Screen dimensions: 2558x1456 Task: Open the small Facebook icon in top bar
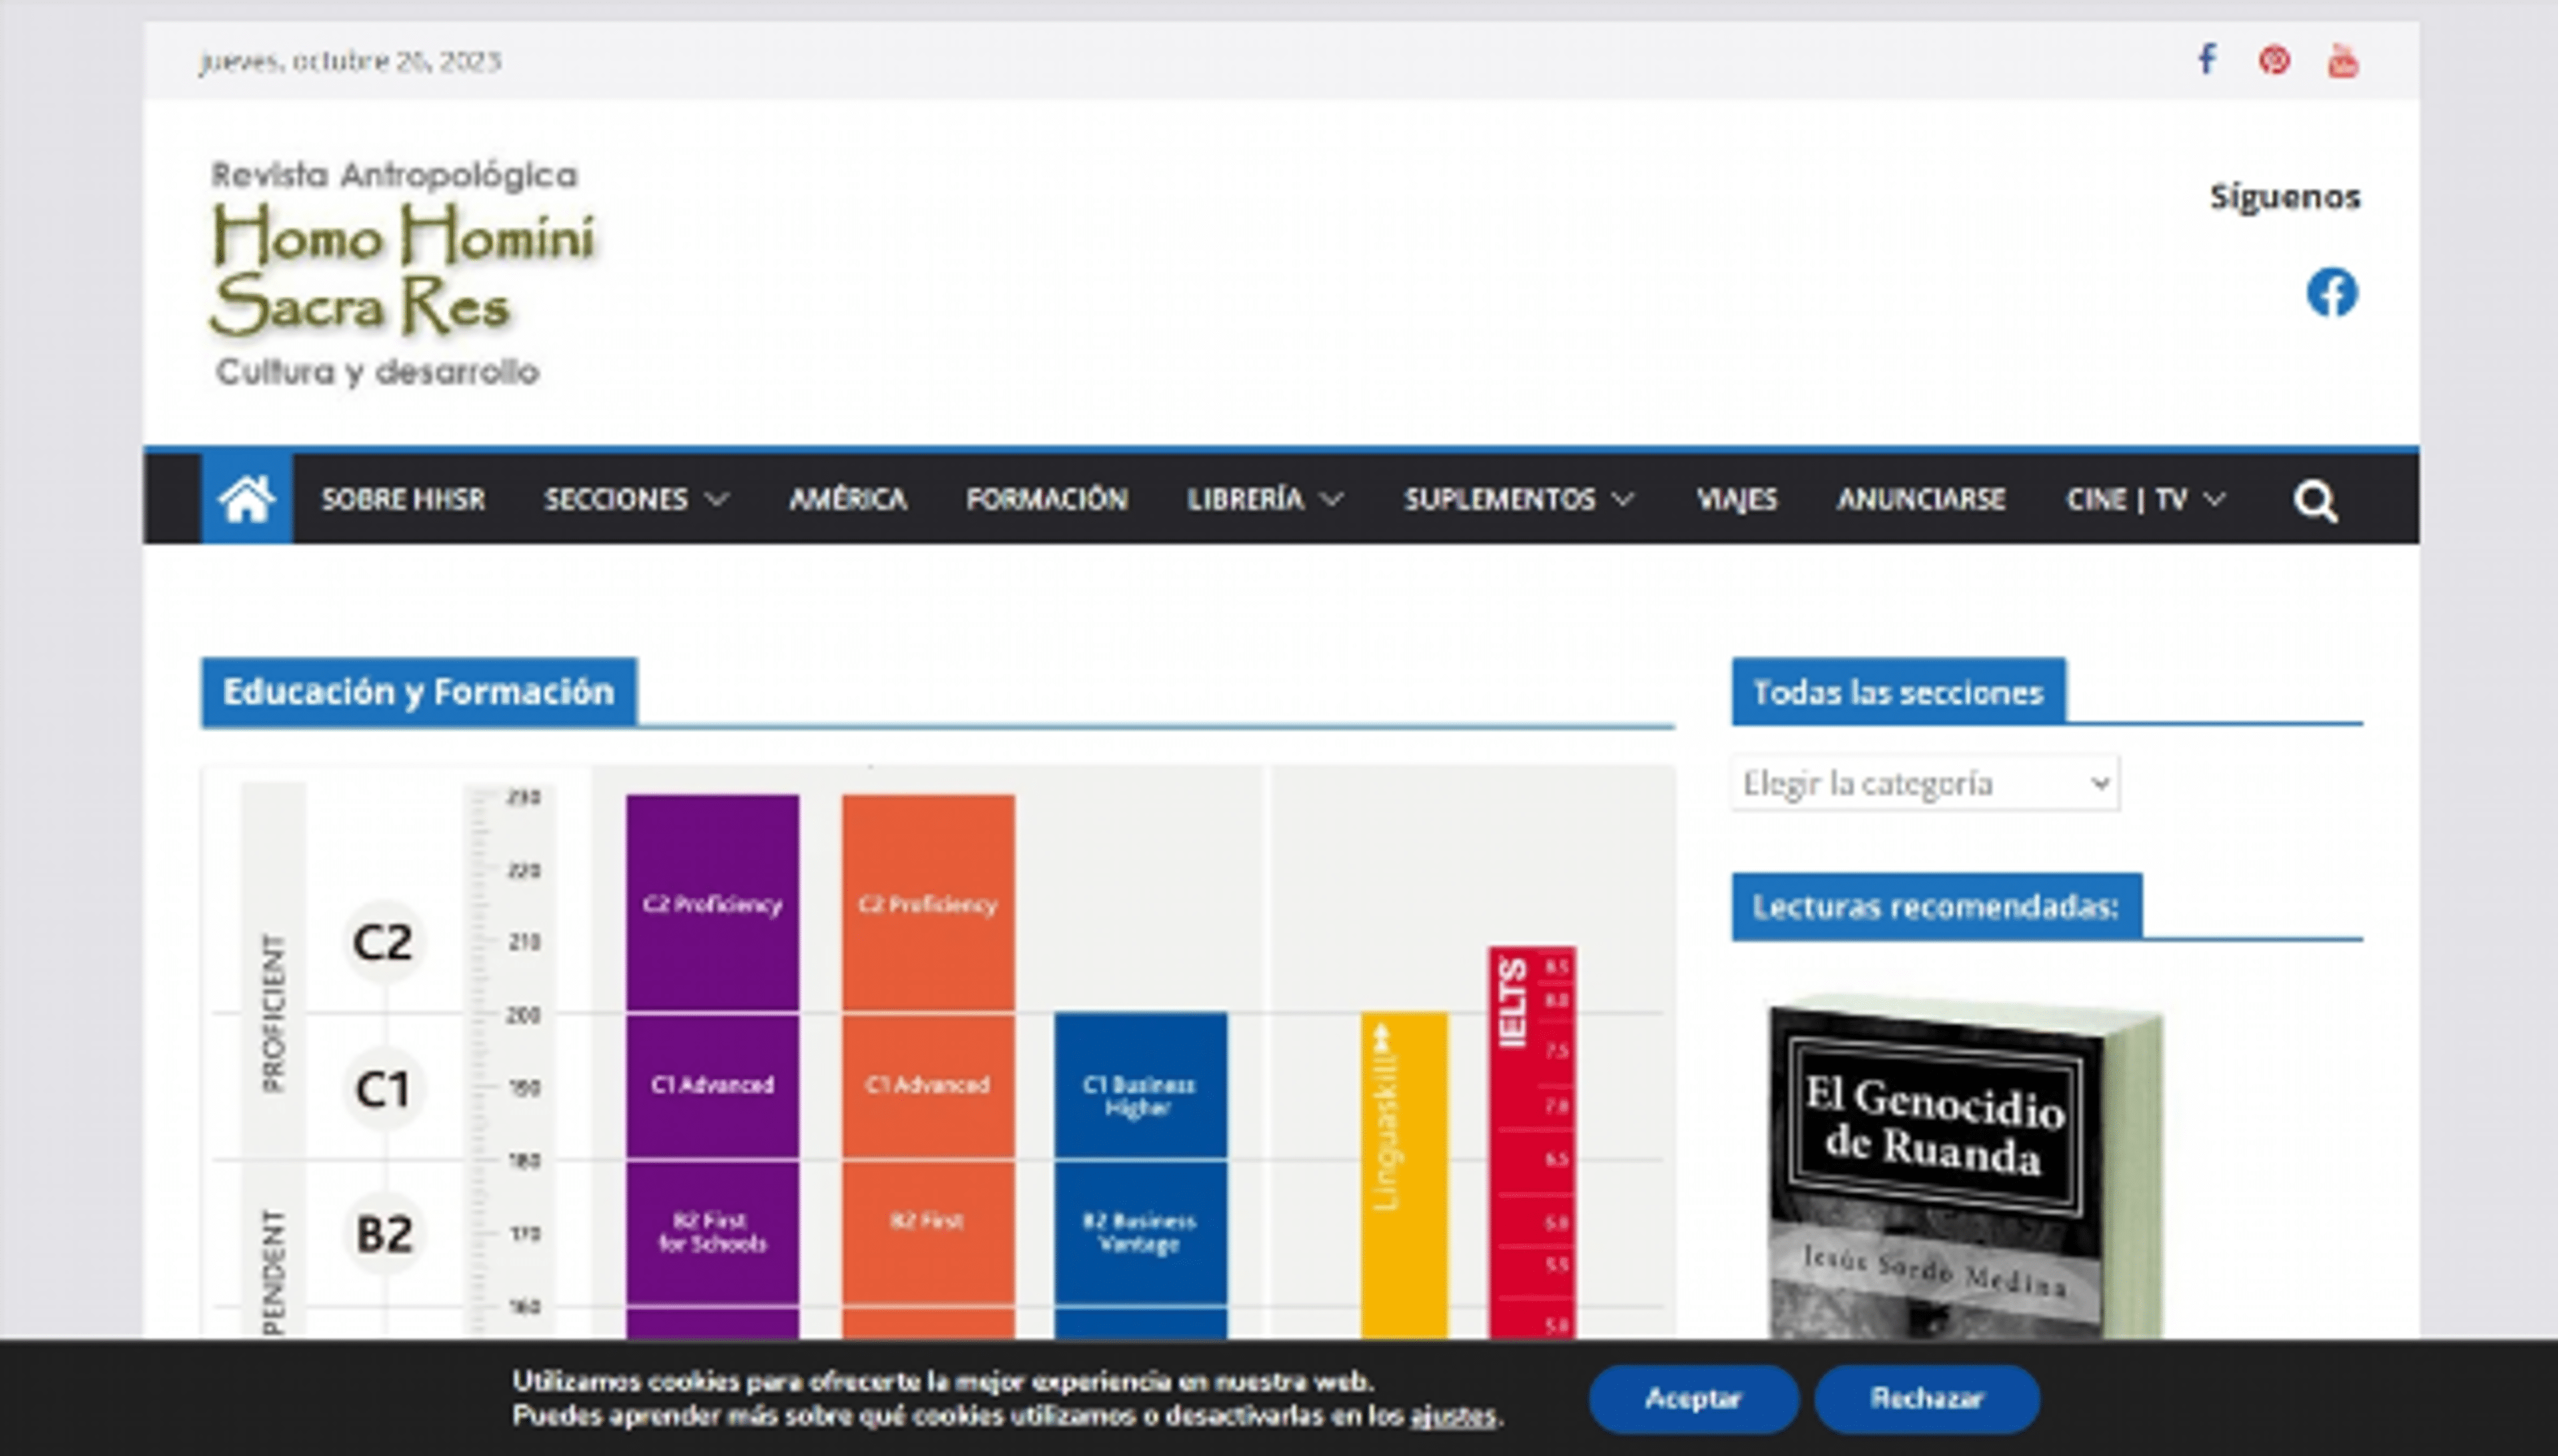tap(2207, 60)
